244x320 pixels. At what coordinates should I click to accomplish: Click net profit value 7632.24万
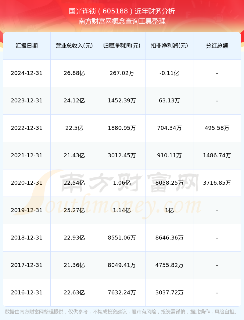122,293
